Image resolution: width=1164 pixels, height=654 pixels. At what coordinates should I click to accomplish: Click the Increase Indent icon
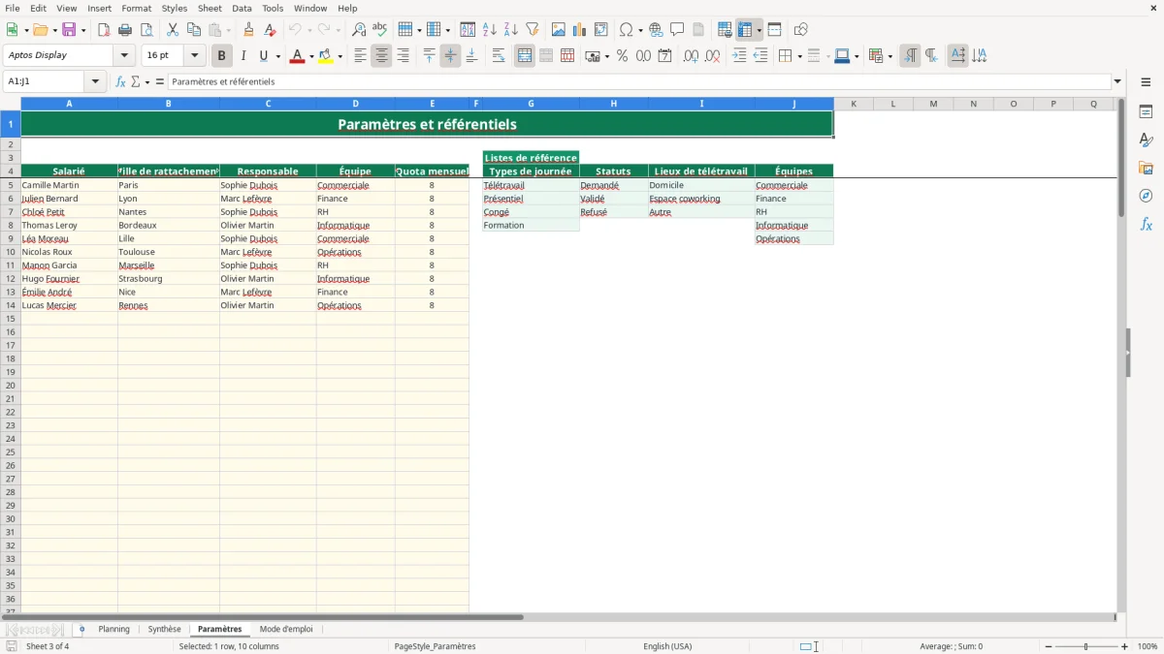pos(740,56)
